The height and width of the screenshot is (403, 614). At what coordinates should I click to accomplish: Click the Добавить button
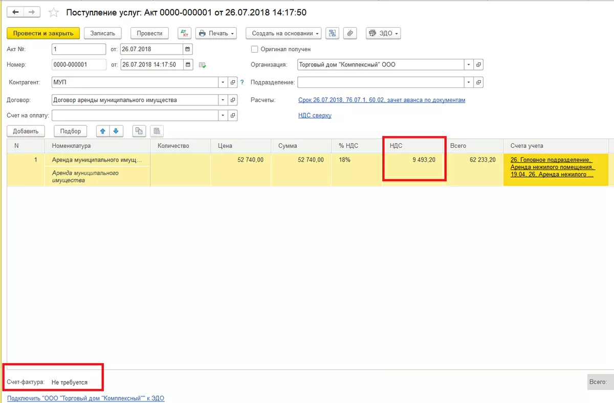pyautogui.click(x=26, y=131)
